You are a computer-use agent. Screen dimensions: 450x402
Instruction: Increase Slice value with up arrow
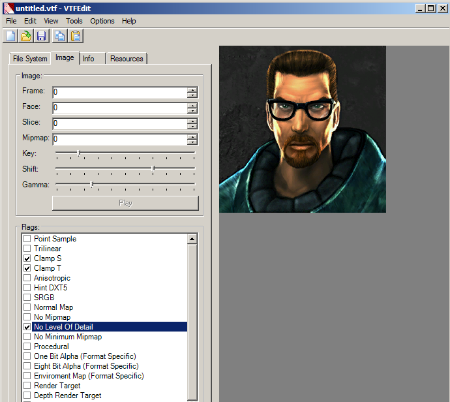(x=192, y=121)
